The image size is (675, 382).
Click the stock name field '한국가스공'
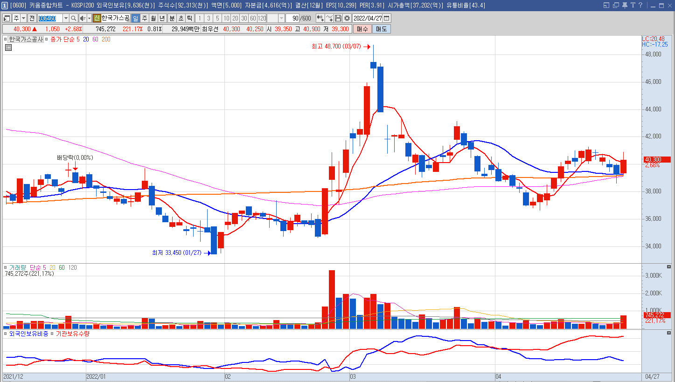click(x=115, y=18)
